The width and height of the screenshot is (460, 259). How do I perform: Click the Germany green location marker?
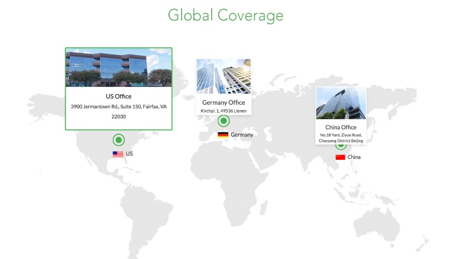[x=223, y=121]
